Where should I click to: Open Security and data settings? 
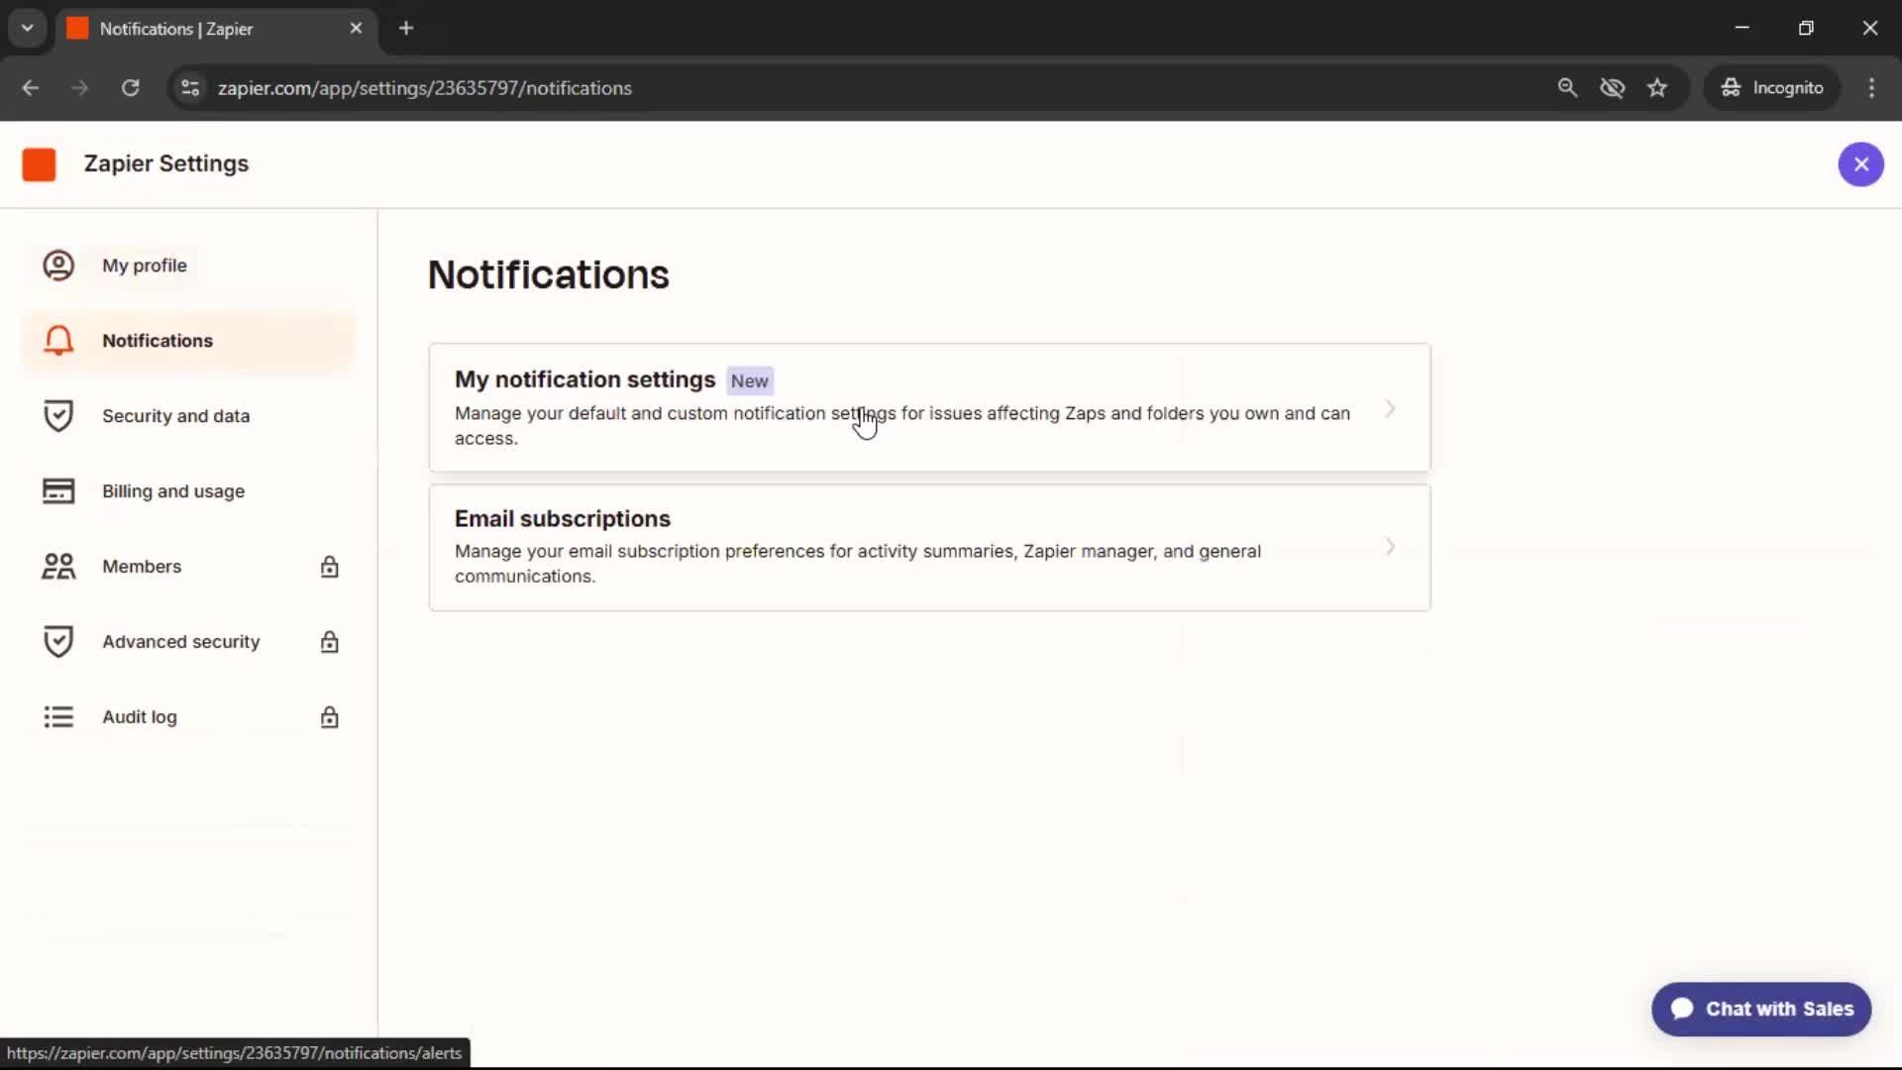point(188,416)
